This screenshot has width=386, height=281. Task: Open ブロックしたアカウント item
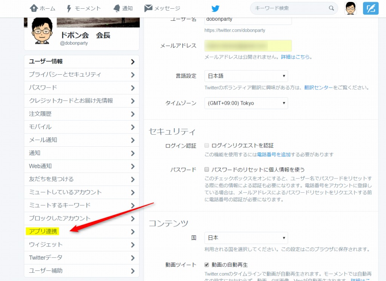pyautogui.click(x=81, y=218)
